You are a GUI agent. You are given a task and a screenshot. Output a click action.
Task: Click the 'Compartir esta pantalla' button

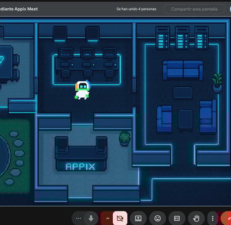coord(194,9)
